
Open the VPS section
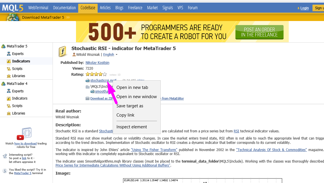[180, 8]
